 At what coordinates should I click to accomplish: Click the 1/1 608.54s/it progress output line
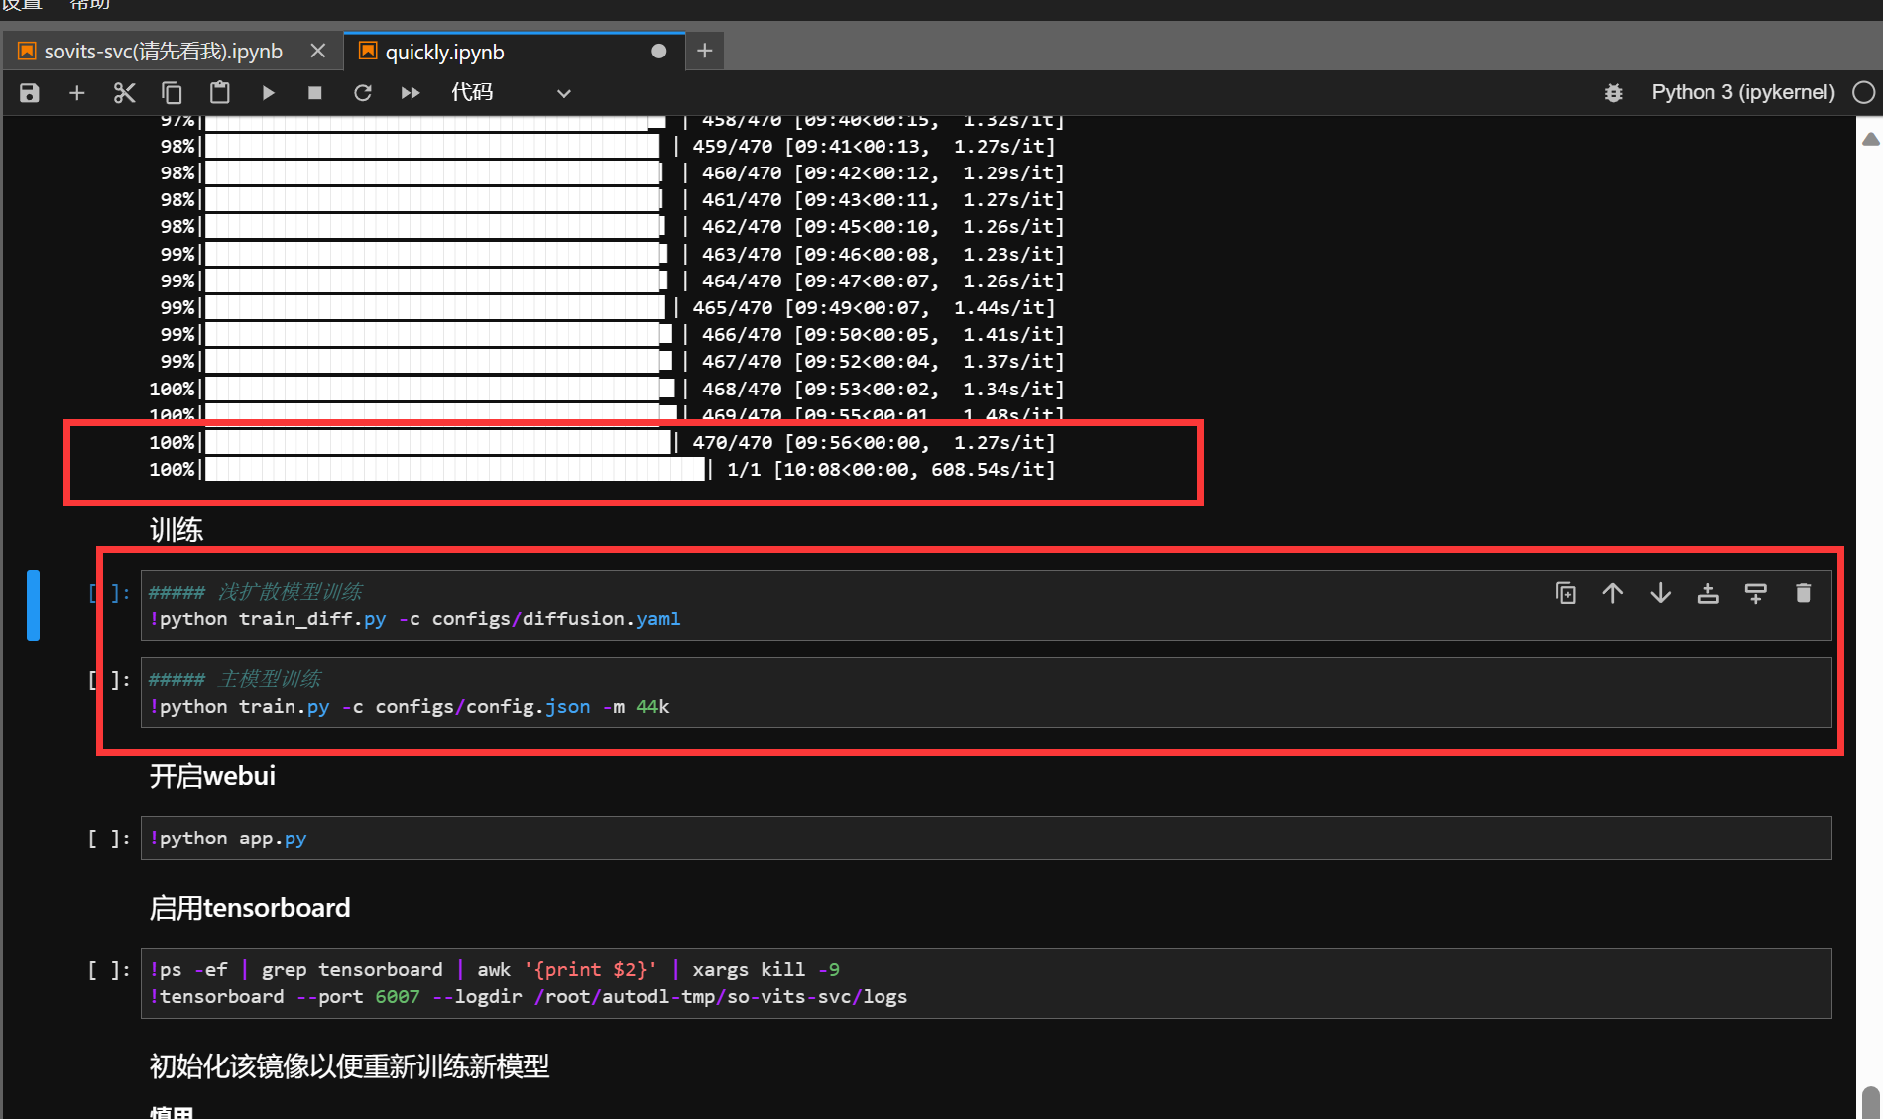point(602,469)
